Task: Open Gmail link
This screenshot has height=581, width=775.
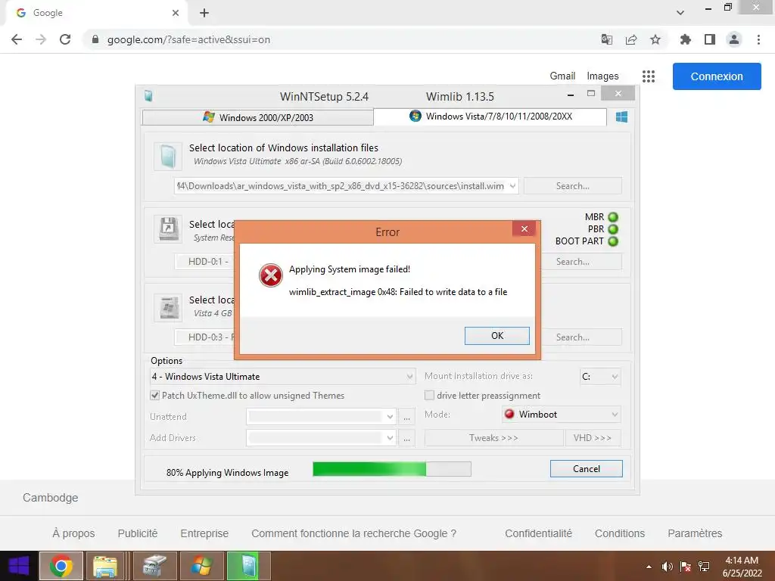Action: 562,76
